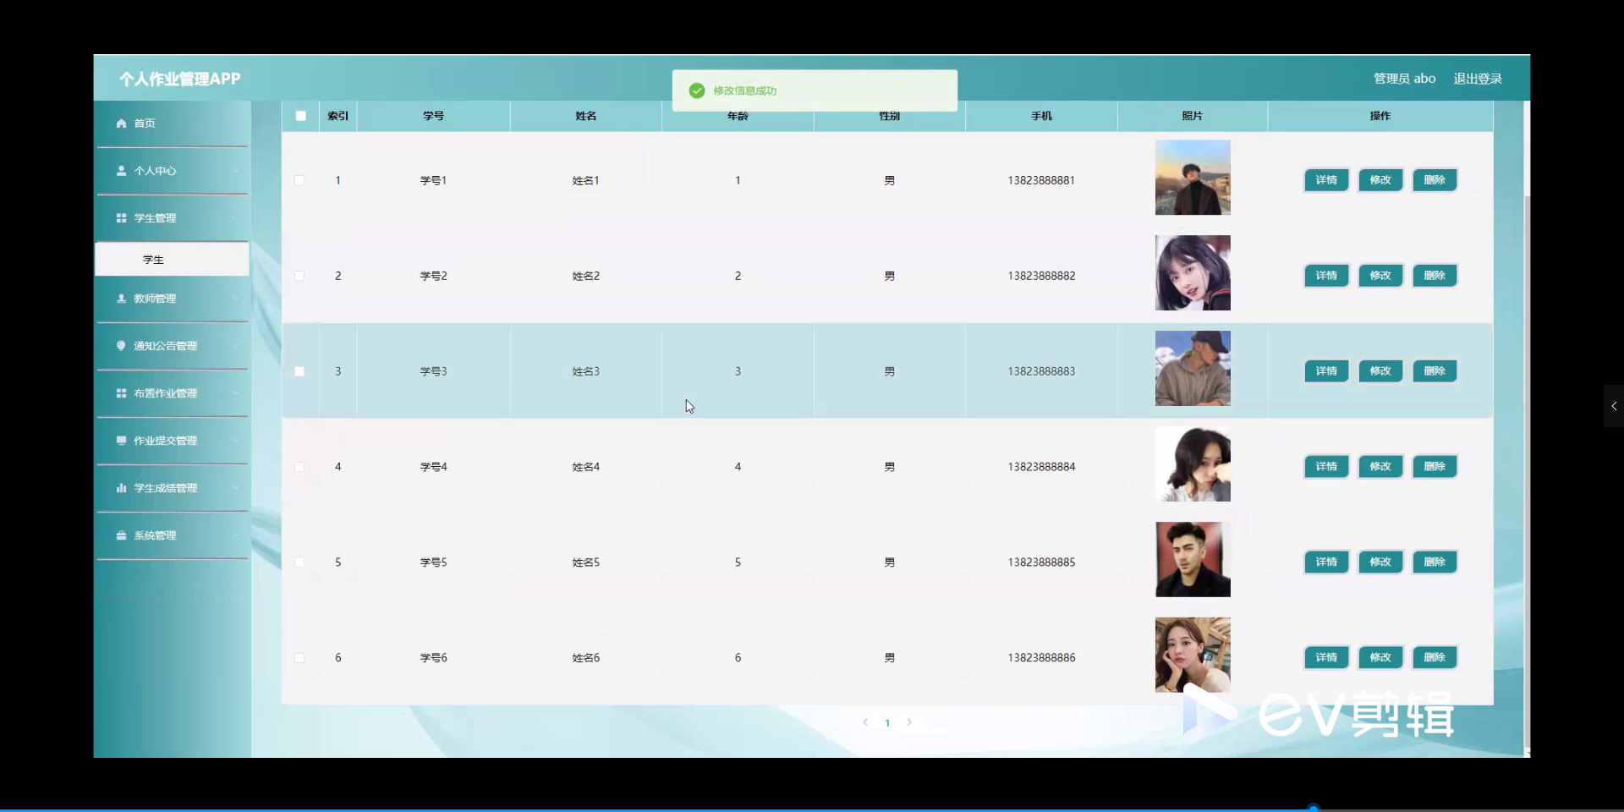The image size is (1624, 812).
Task: Click 详情 button for 姓名4
Action: point(1326,467)
